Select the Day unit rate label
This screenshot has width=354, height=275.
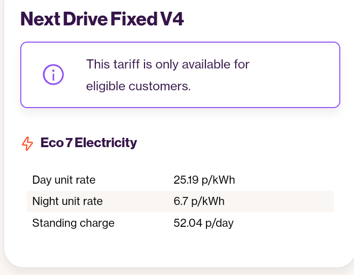64,180
